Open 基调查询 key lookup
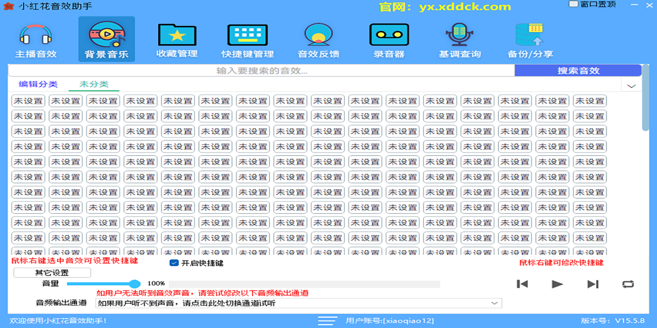 (x=459, y=40)
